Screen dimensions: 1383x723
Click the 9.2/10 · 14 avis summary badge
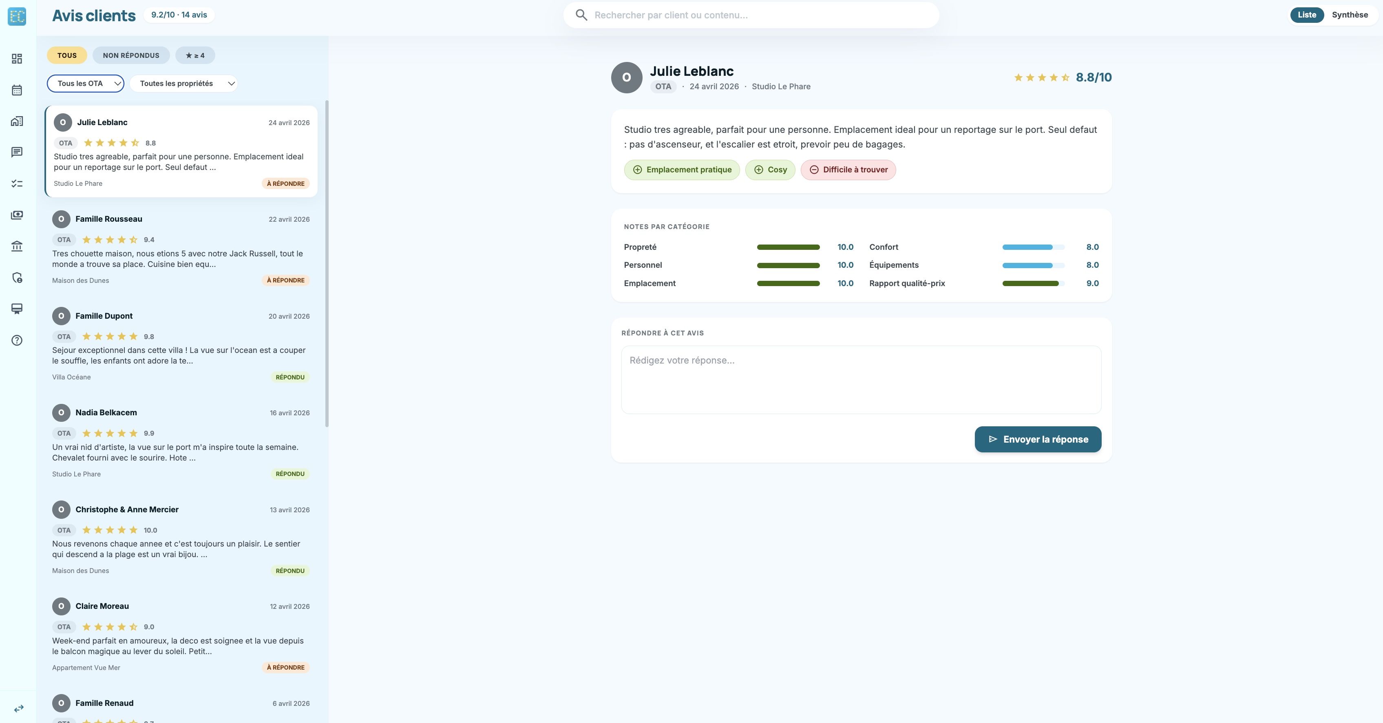[x=179, y=15]
